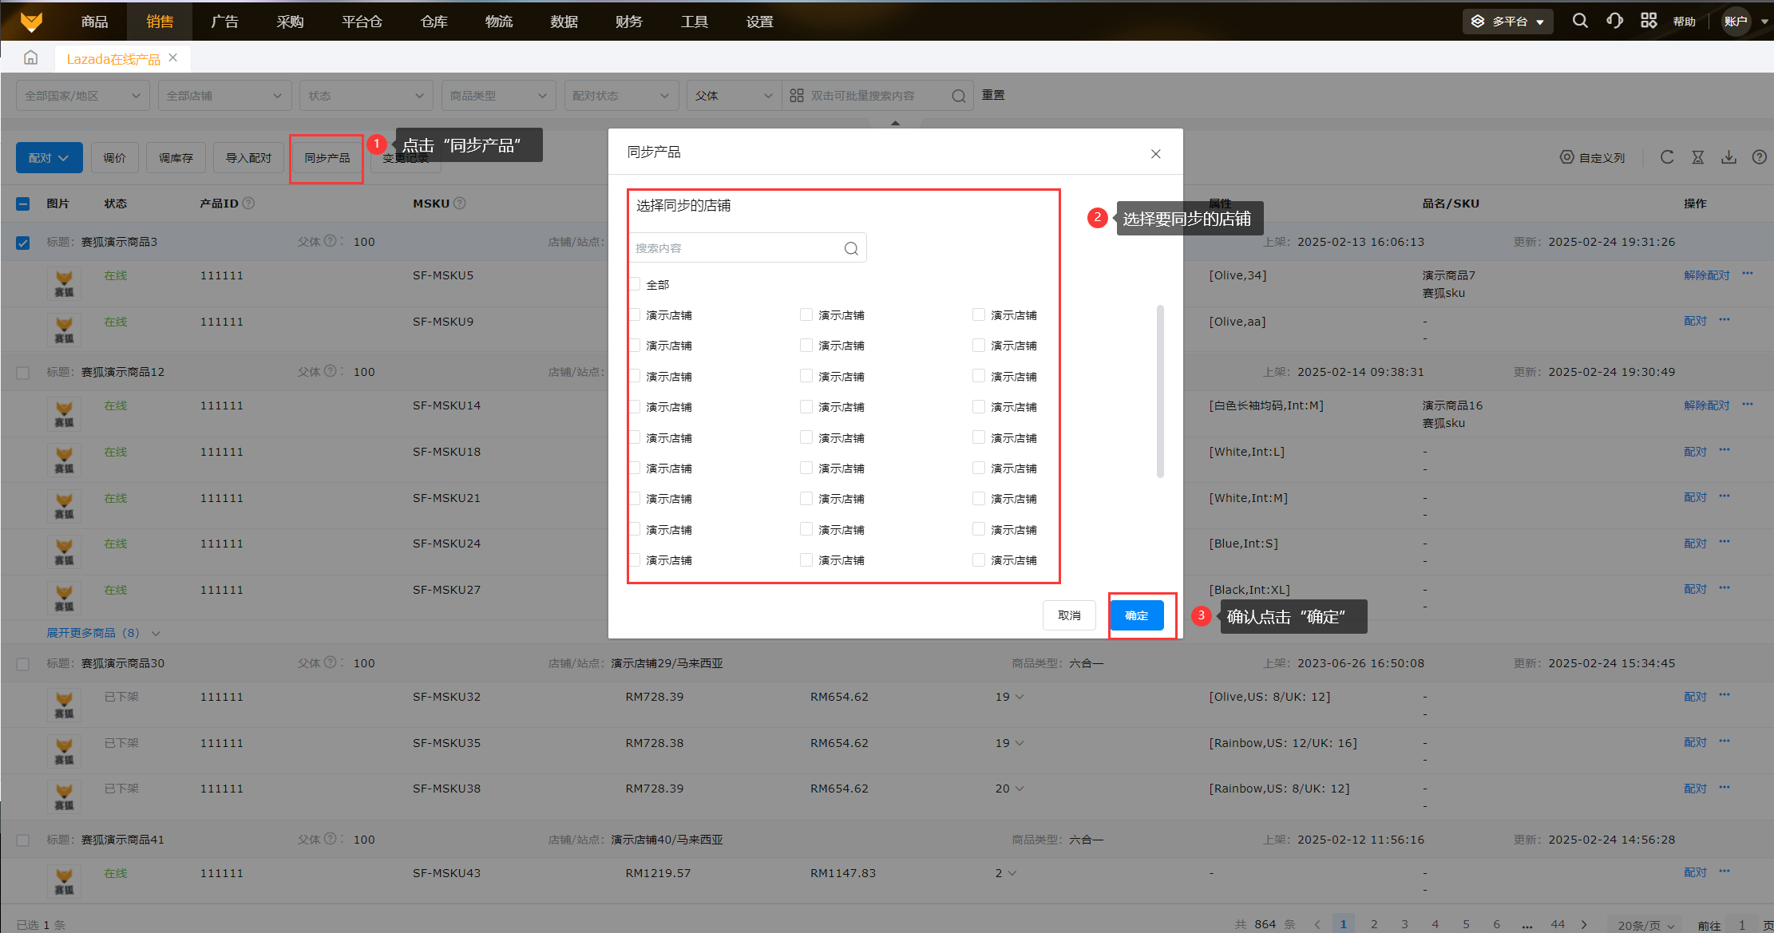Click the hourglass task progress icon
1774x933 pixels.
click(1698, 157)
